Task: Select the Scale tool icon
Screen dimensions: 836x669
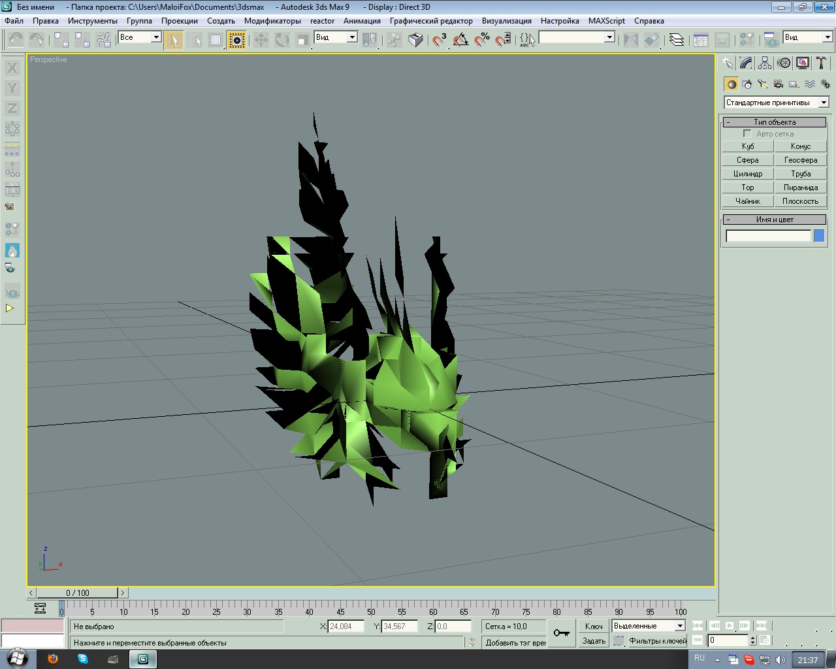Action: click(x=303, y=40)
